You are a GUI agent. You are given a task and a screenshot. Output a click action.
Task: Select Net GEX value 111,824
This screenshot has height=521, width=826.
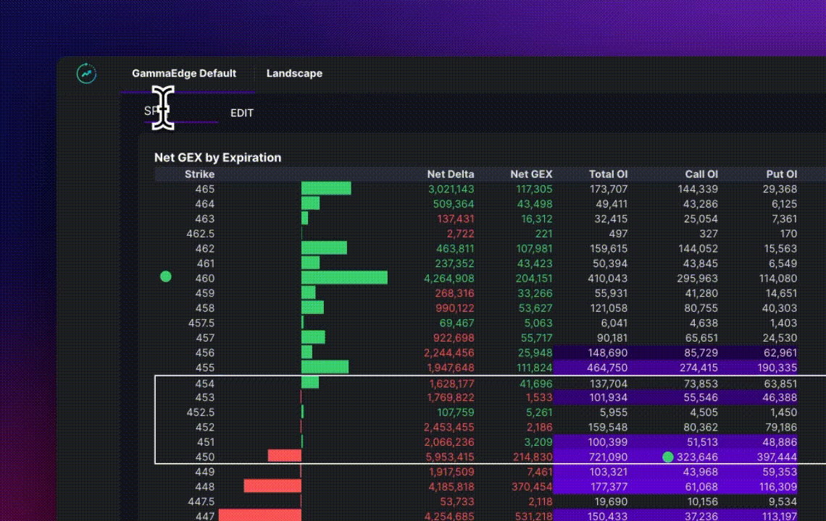[534, 368]
